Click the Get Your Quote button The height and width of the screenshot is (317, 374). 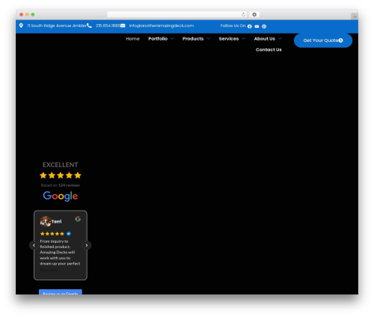click(323, 40)
